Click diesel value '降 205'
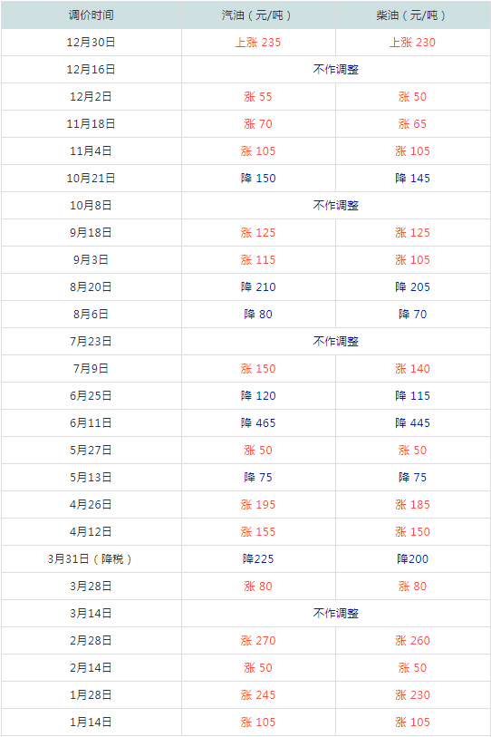 pos(412,287)
